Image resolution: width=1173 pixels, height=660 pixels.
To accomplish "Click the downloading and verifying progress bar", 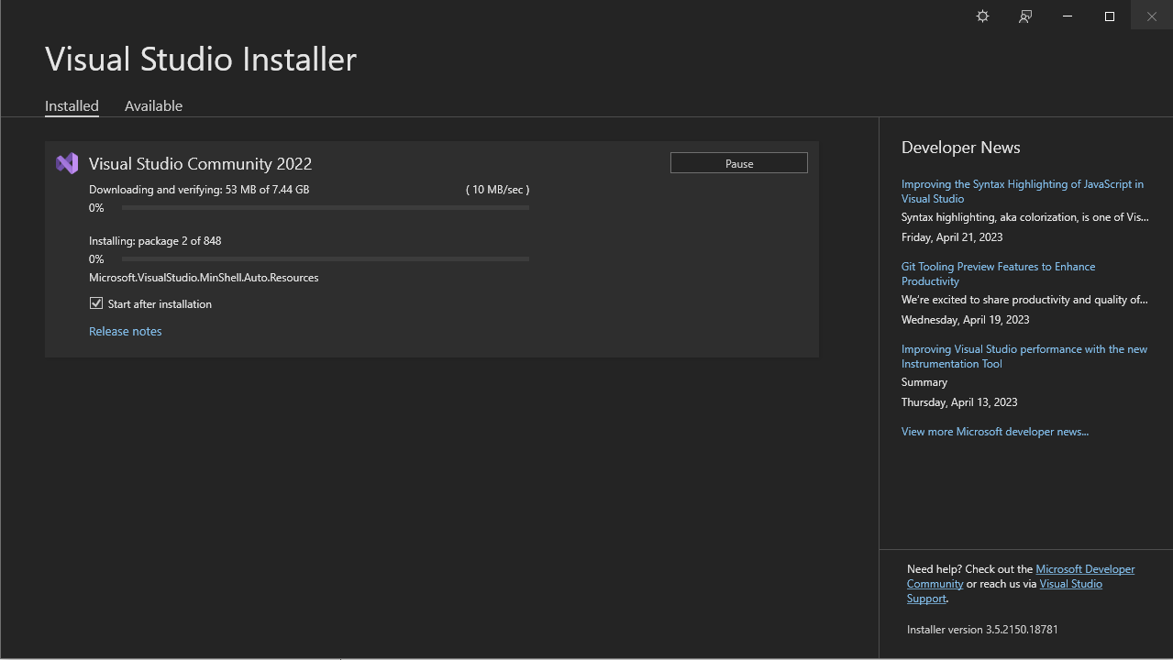I will [326, 208].
